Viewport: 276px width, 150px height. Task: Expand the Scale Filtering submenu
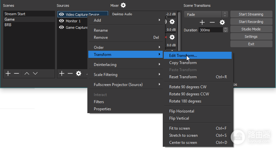coord(126,75)
